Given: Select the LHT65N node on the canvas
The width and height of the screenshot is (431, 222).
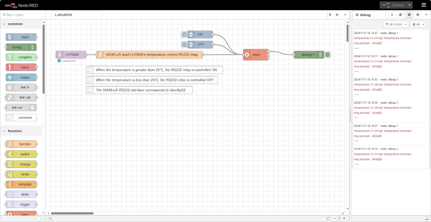Looking at the screenshot, I should point(71,55).
